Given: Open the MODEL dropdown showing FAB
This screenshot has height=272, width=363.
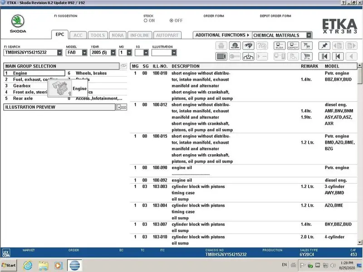Looking at the screenshot, I should (x=84, y=53).
